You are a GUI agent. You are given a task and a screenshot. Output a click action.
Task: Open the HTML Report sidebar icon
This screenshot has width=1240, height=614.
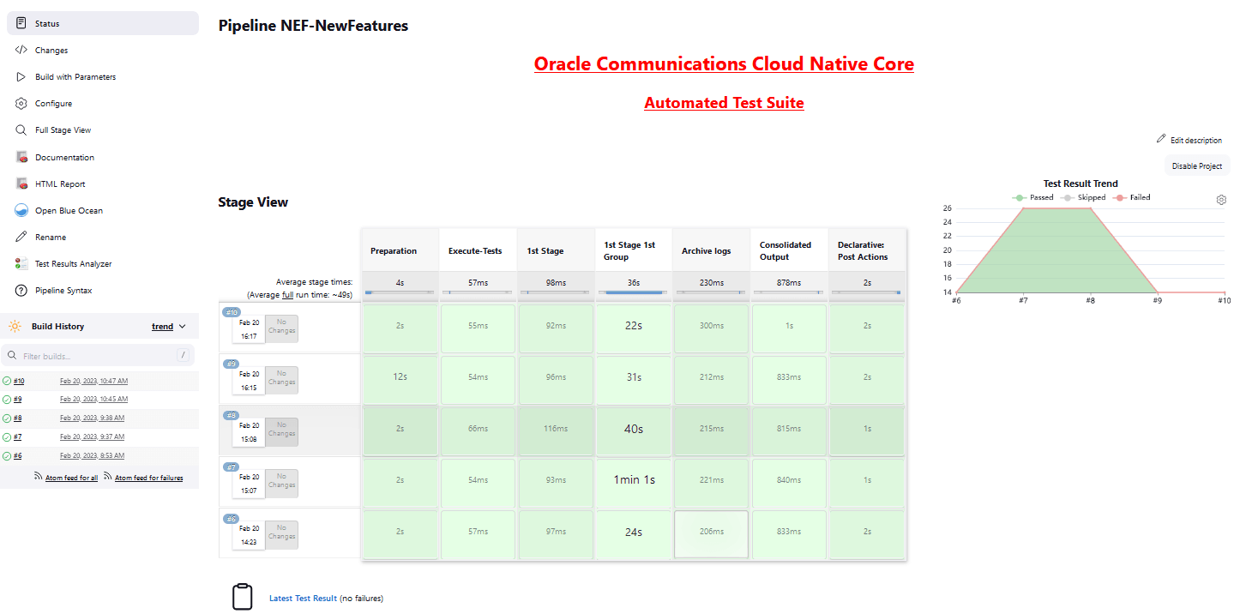tap(21, 184)
